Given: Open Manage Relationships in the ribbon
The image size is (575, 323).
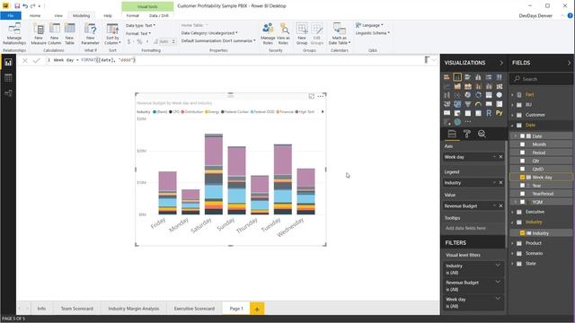Looking at the screenshot, I should pos(14,33).
